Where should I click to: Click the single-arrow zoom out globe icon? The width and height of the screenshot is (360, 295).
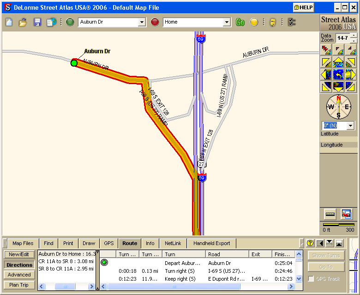pyautogui.click(x=338, y=50)
